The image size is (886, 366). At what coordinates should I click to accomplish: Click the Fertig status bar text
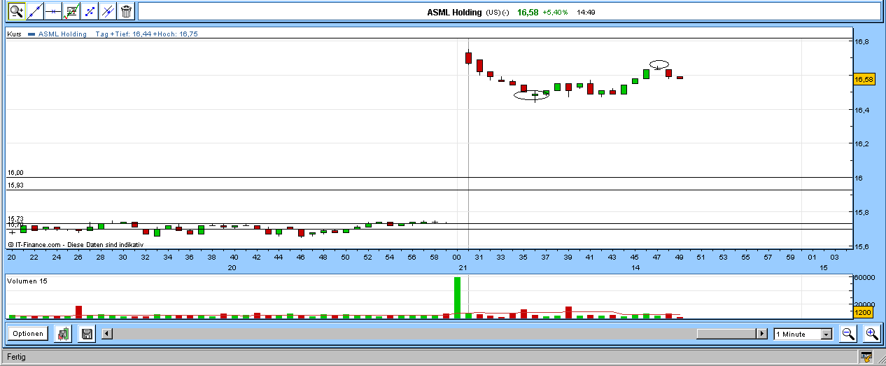click(x=16, y=357)
